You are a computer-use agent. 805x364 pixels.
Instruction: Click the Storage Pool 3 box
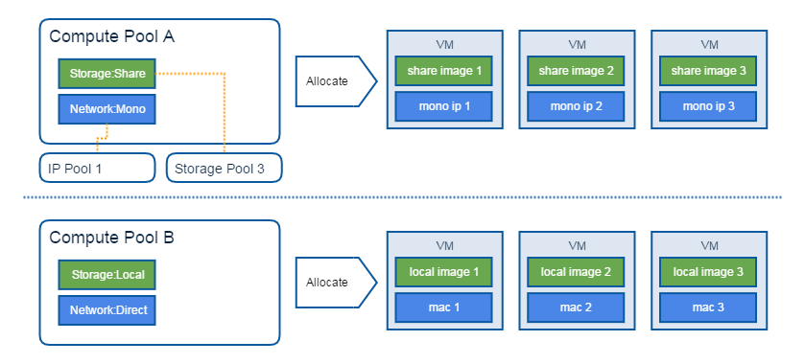coord(225,168)
